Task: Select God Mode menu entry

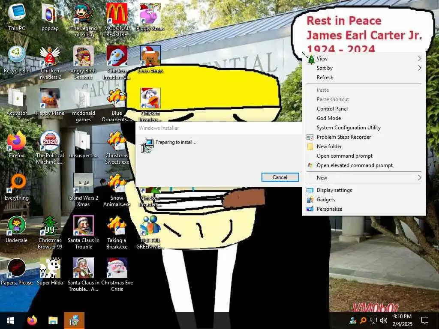Action: pos(364,118)
